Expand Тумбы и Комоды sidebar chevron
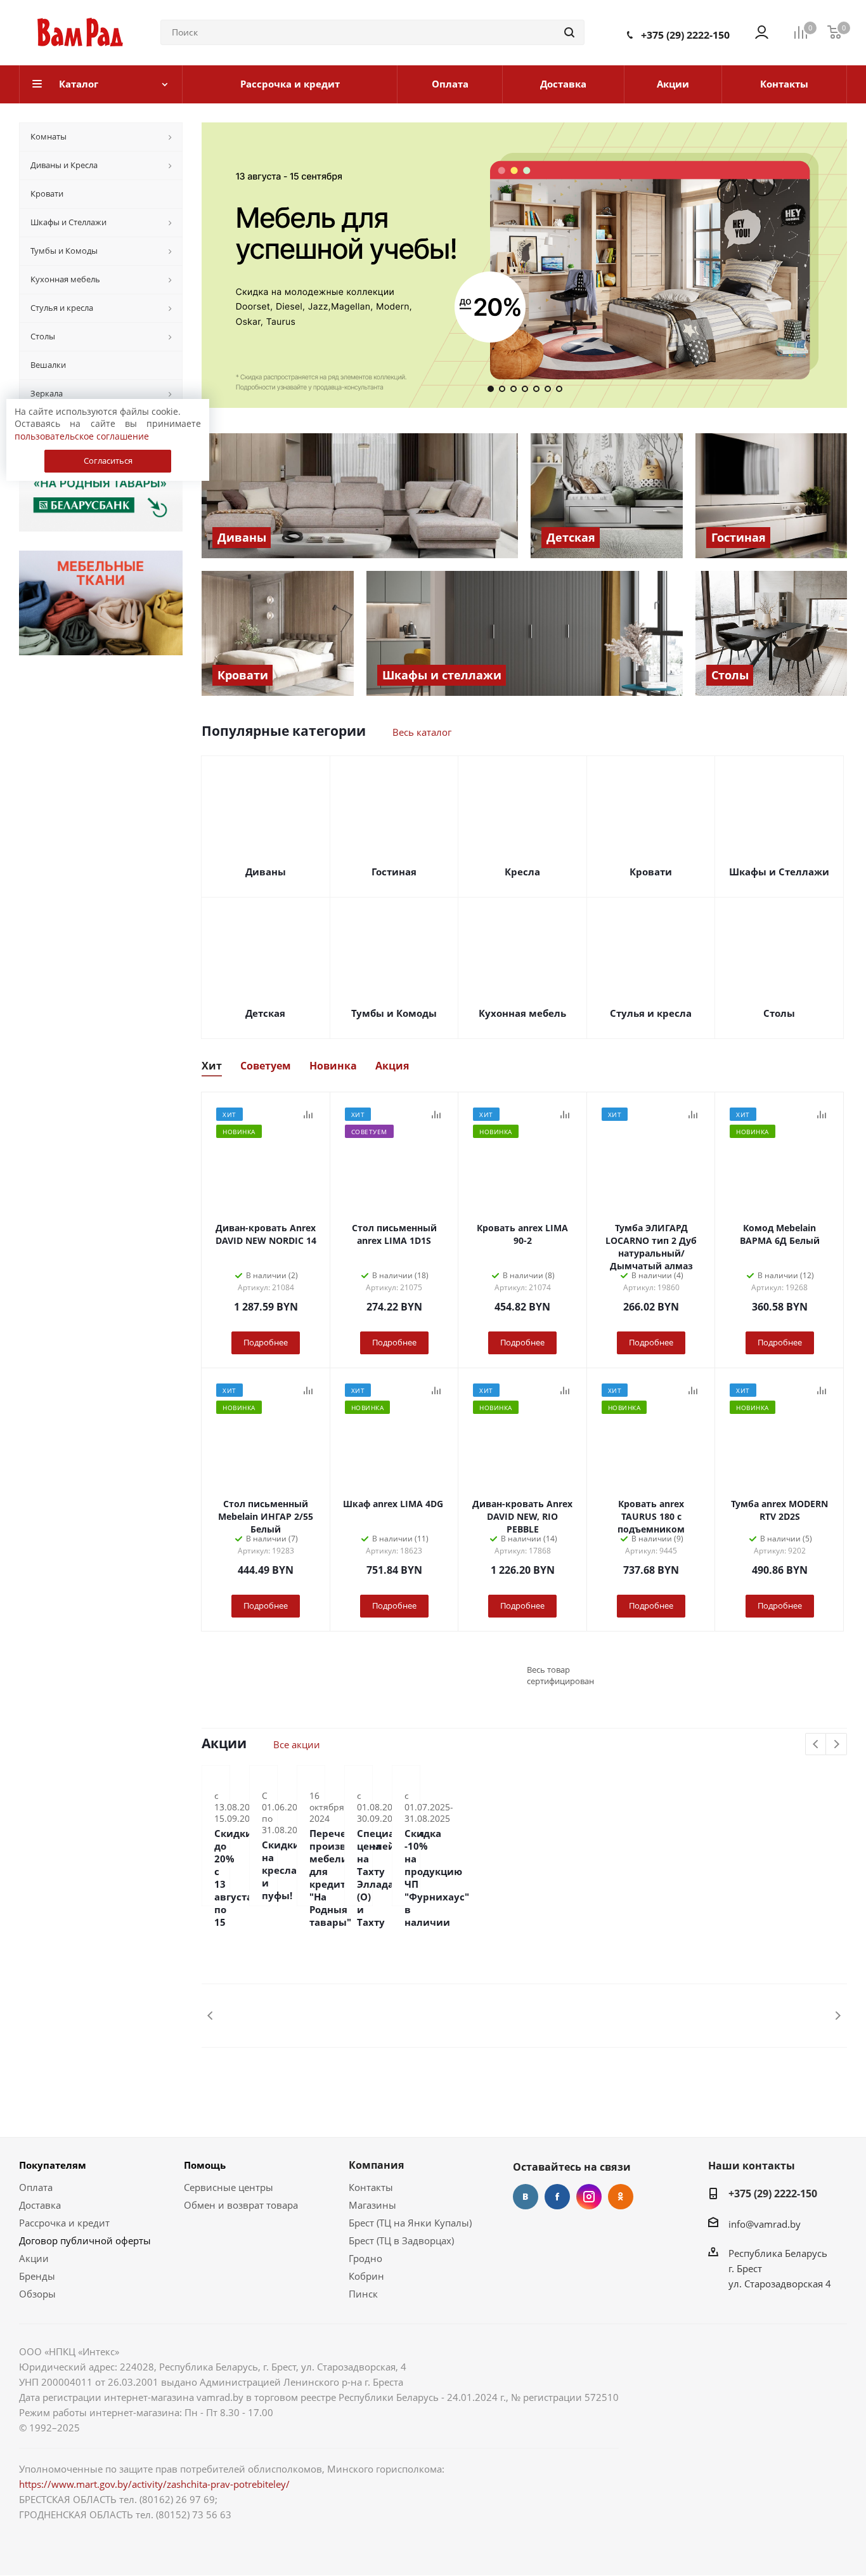 [x=170, y=251]
